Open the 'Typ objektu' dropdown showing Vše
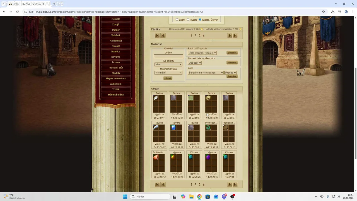 click(168, 64)
